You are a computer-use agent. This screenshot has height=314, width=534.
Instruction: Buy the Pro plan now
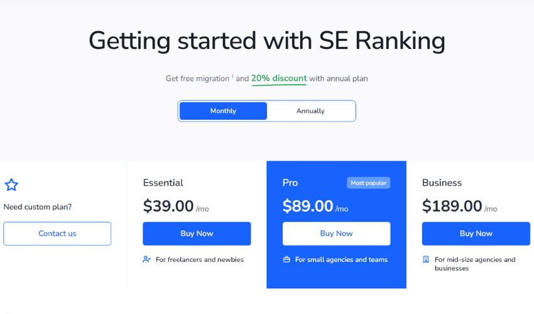pos(336,234)
